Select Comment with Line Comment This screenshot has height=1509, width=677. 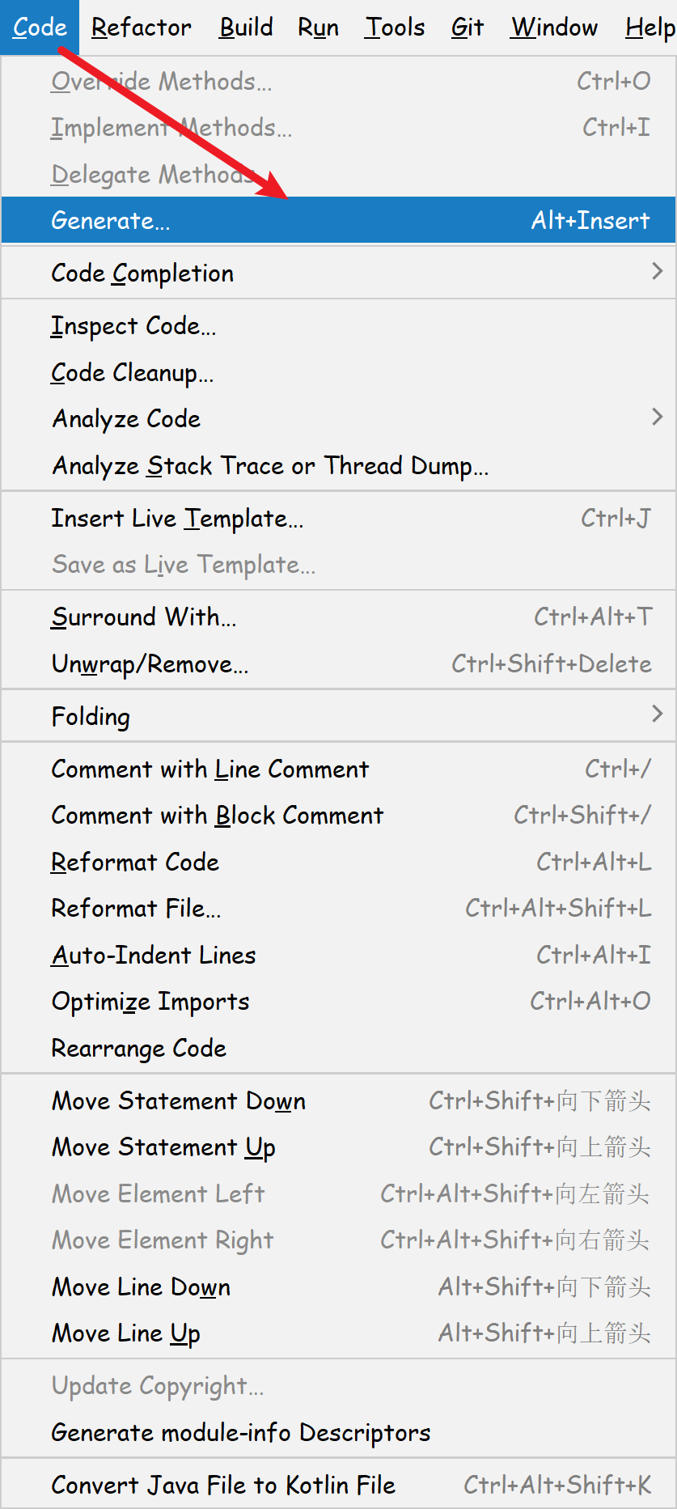point(210,769)
